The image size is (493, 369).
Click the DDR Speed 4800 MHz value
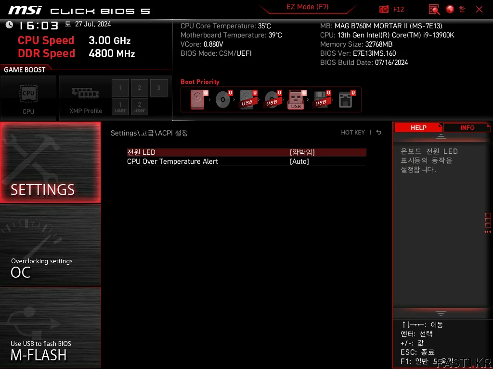112,53
